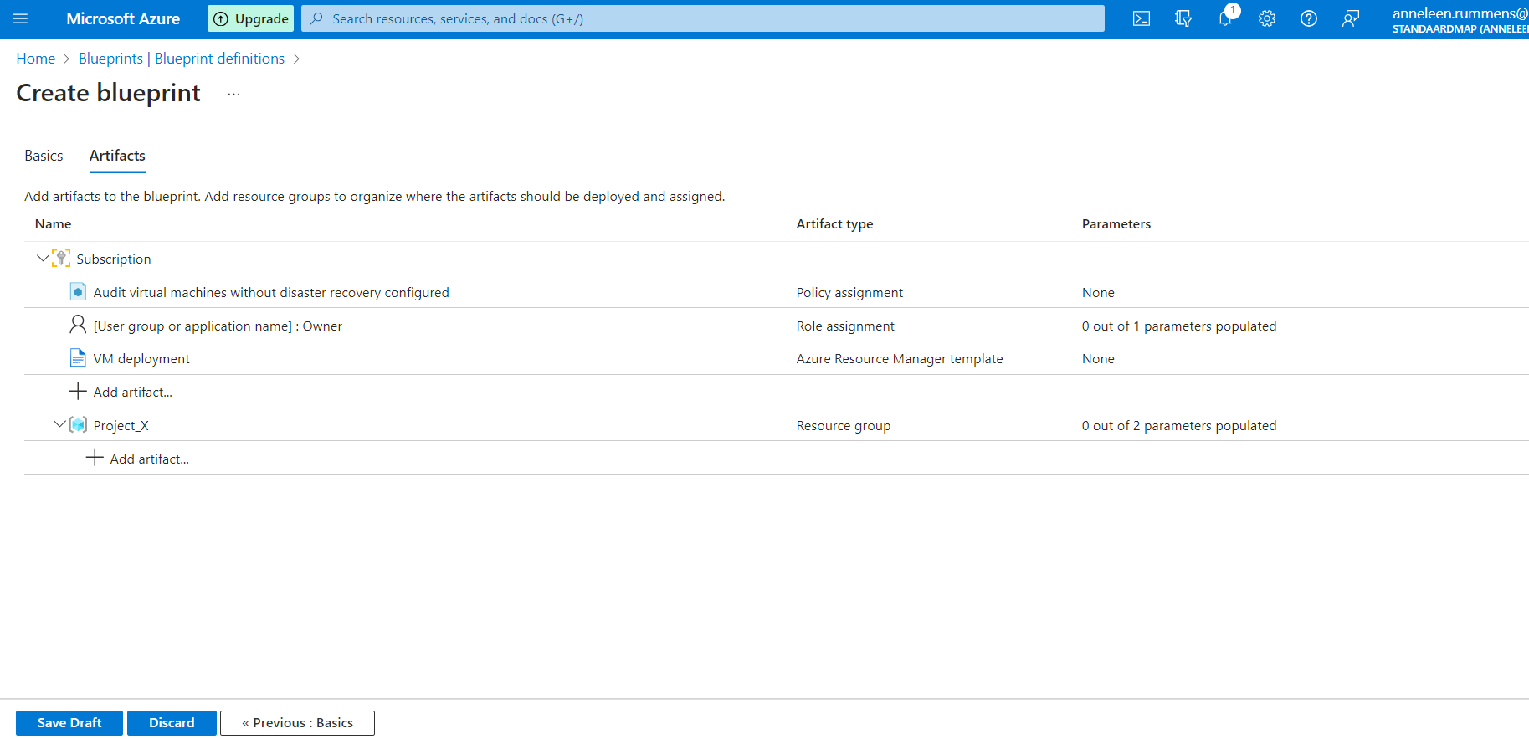
Task: Click 'Azure Resource Manager template' cell
Action: click(900, 359)
